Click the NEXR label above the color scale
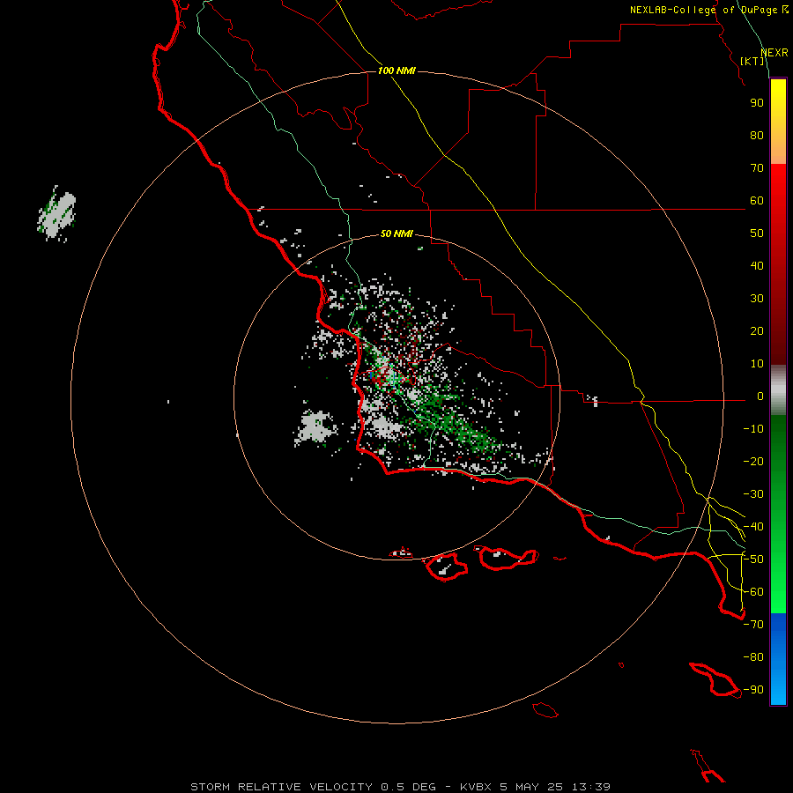793x793 pixels. coord(774,53)
